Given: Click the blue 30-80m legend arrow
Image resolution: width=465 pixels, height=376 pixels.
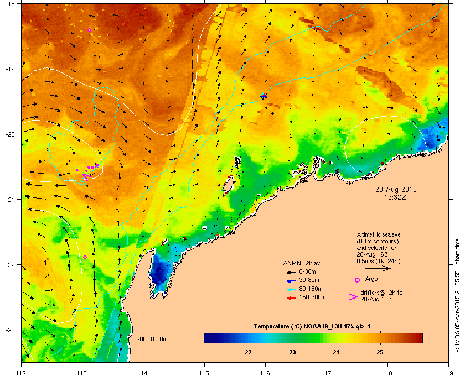Looking at the screenshot, I should click(291, 280).
